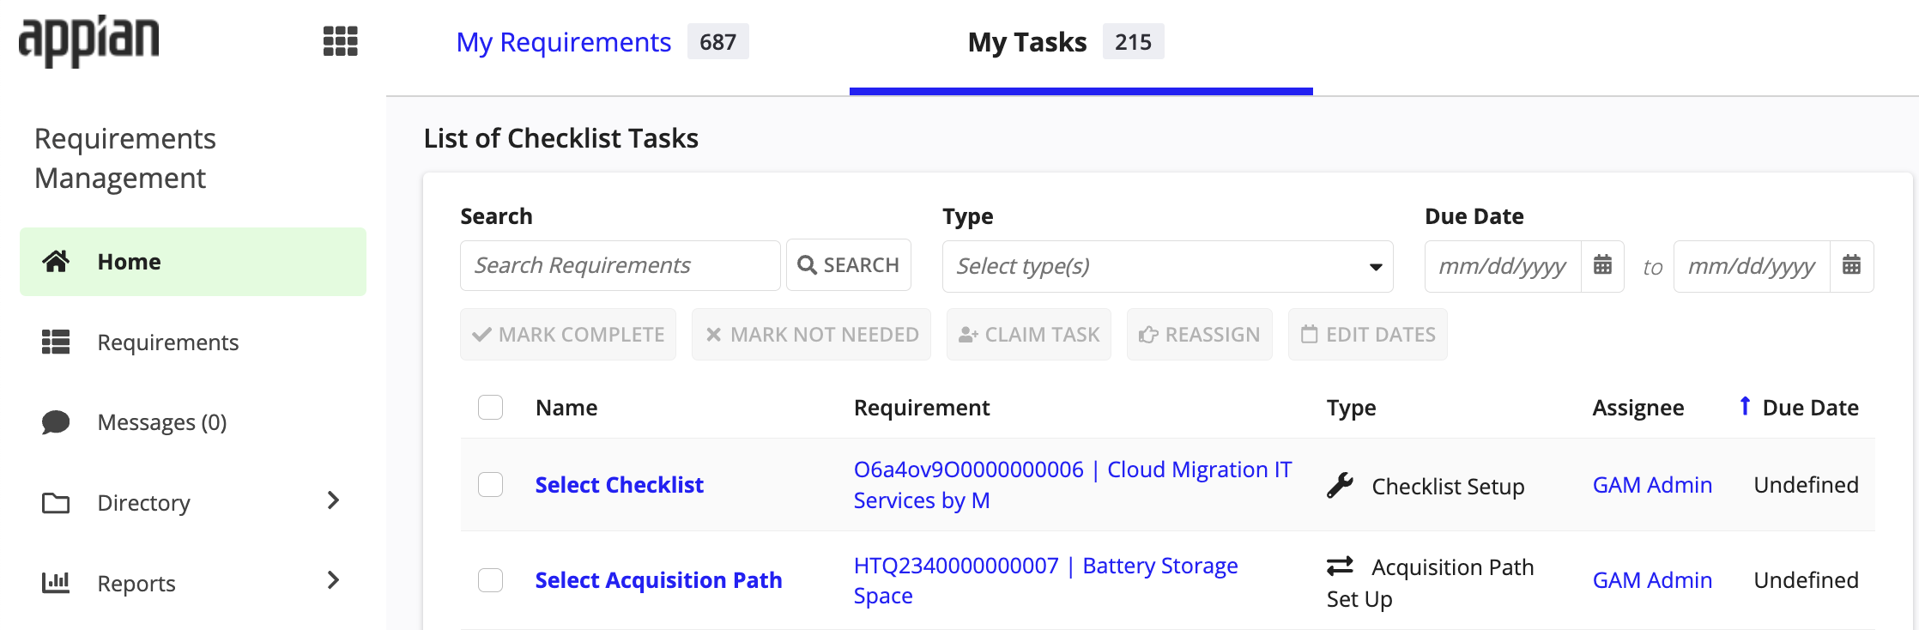1919x630 pixels.
Task: Click the Requirements list icon in sidebar
Action: pos(56,342)
